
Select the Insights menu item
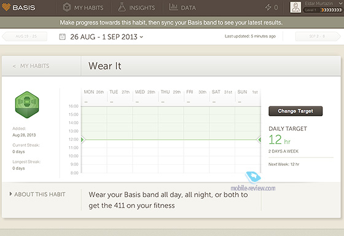tap(136, 8)
